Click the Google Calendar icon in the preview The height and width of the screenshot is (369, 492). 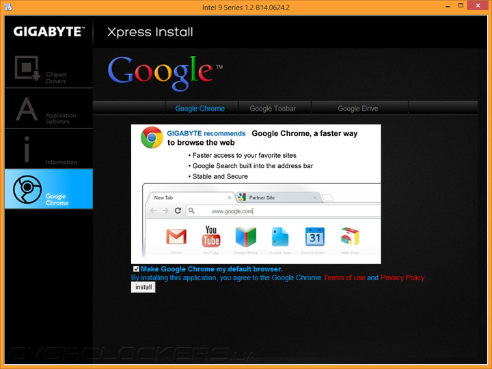(315, 236)
